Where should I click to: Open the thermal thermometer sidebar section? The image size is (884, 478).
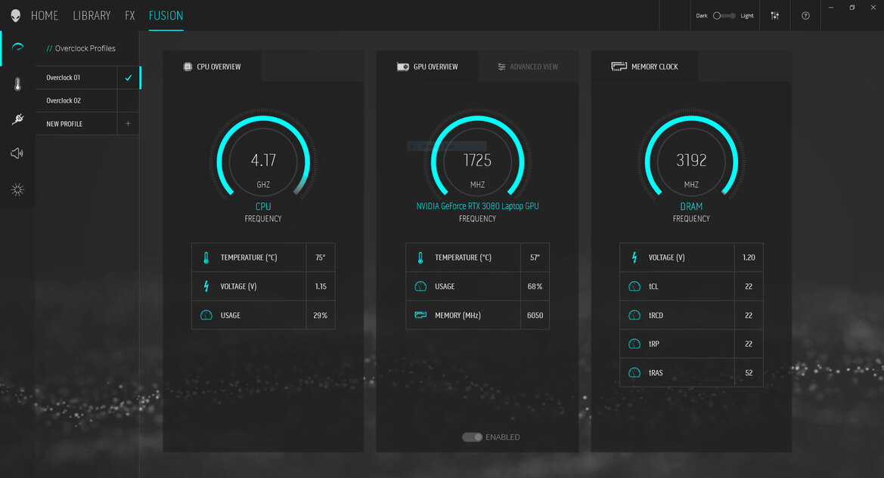pyautogui.click(x=17, y=85)
